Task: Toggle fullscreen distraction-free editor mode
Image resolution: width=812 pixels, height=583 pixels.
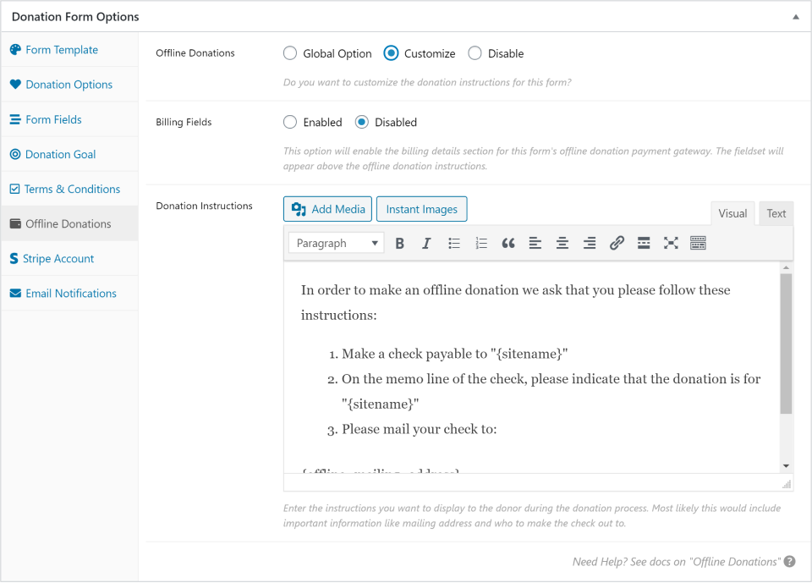Action: point(671,243)
